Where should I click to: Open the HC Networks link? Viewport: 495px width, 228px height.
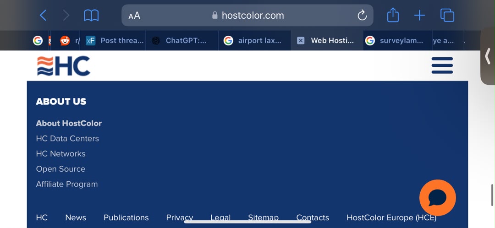click(61, 153)
